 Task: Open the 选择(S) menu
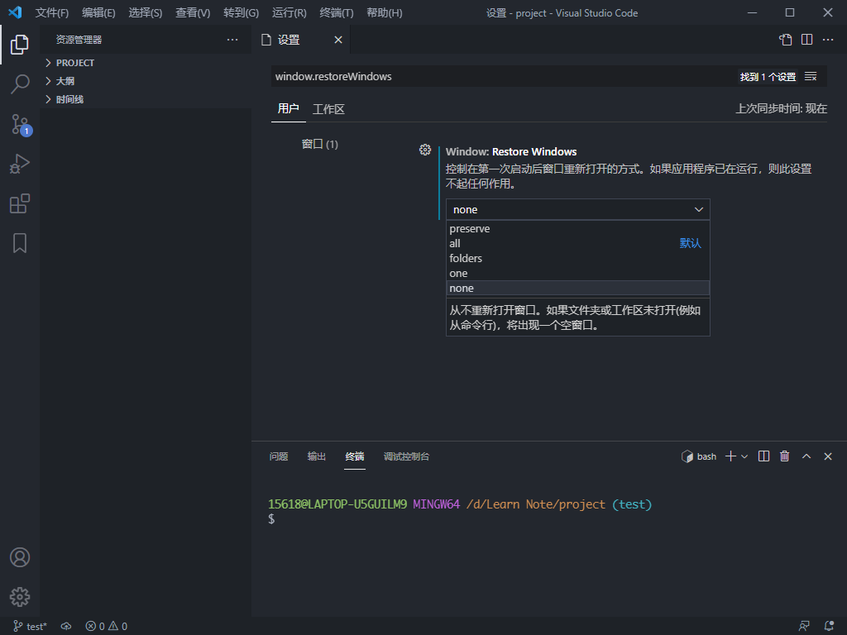(146, 13)
